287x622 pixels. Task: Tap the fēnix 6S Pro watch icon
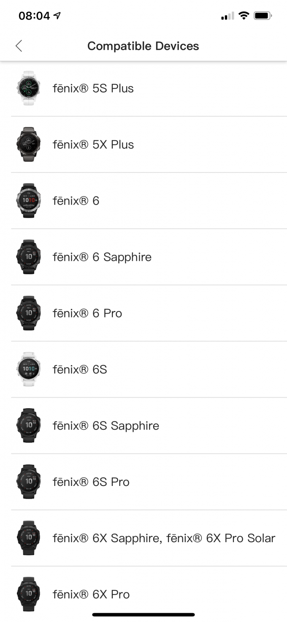[29, 482]
